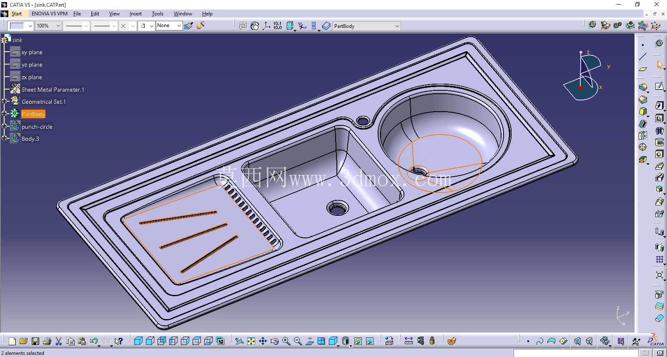Select the Line tool in right toolbar
Screen dimensions: 667x357
pyautogui.click(x=643, y=57)
